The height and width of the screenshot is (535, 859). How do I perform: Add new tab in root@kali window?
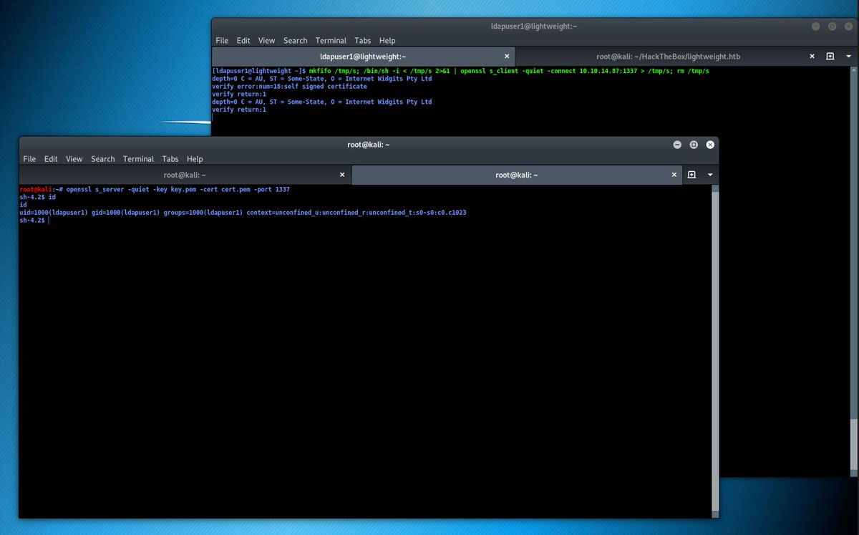click(692, 175)
